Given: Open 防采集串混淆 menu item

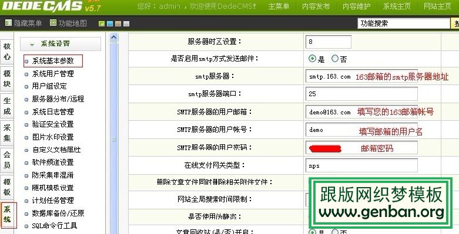Looking at the screenshot, I should click(53, 175).
